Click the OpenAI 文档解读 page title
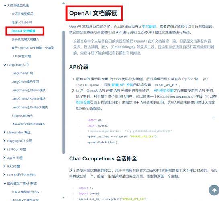Image resolution: width=219 pixels, height=201 pixels. click(93, 13)
